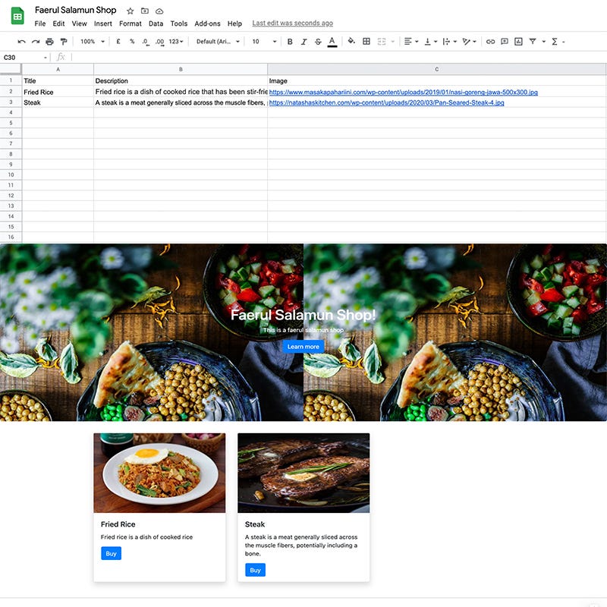Open the Data menu
This screenshot has width=607, height=607.
pos(156,24)
